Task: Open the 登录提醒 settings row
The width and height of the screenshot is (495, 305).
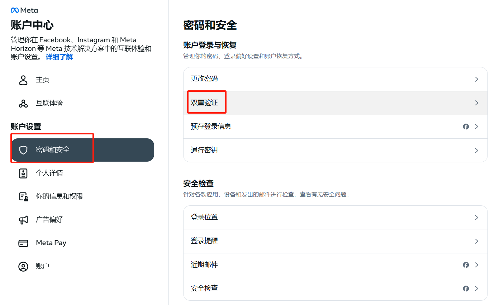Action: click(x=335, y=241)
